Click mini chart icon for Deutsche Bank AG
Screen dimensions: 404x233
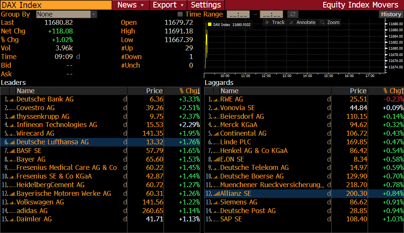[13, 100]
